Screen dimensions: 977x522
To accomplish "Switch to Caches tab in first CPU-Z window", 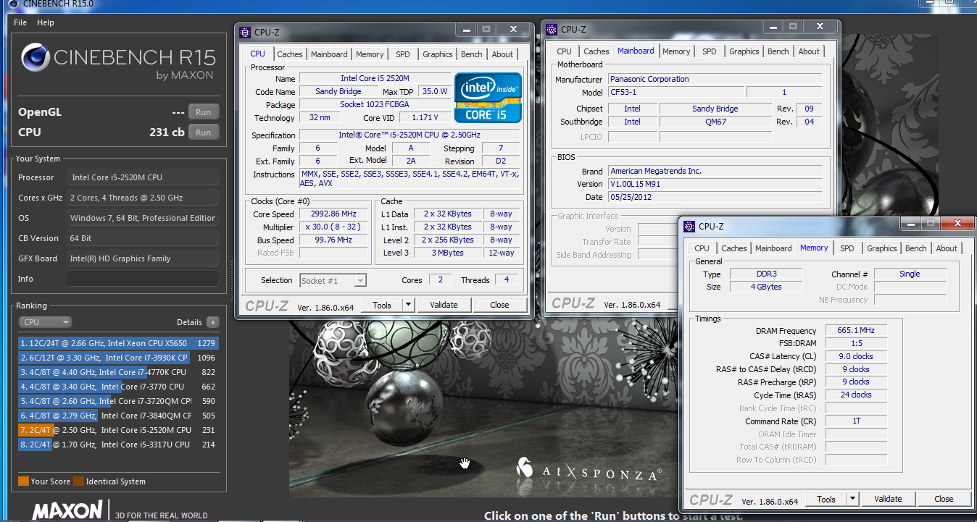I will coord(290,54).
